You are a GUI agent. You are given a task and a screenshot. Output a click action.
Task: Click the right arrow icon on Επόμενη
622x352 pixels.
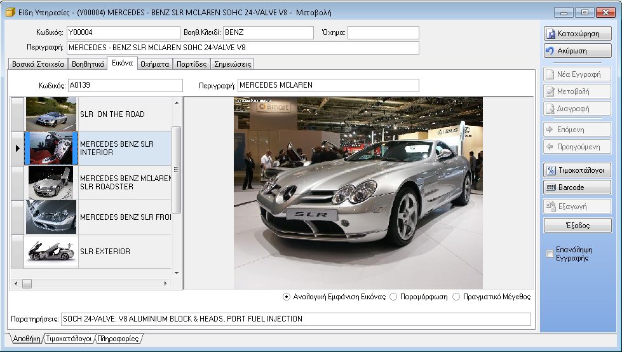(x=550, y=130)
